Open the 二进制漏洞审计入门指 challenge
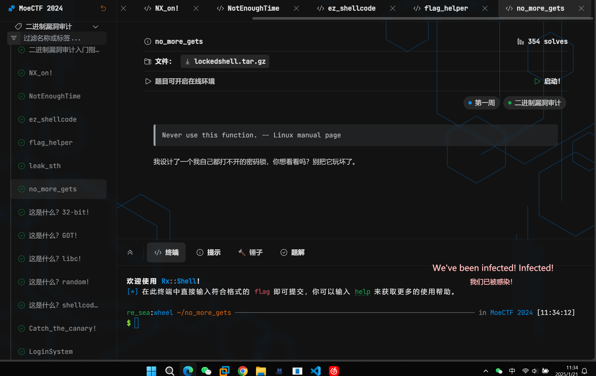The width and height of the screenshot is (596, 376). click(59, 50)
